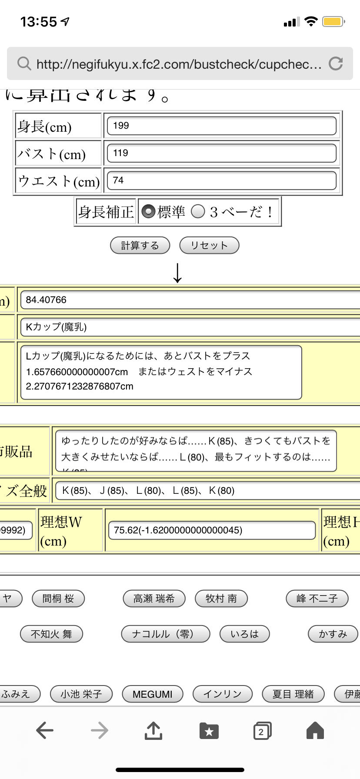Click the Kカップ(魔乳) result field
This screenshot has height=779, width=360.
click(190, 327)
